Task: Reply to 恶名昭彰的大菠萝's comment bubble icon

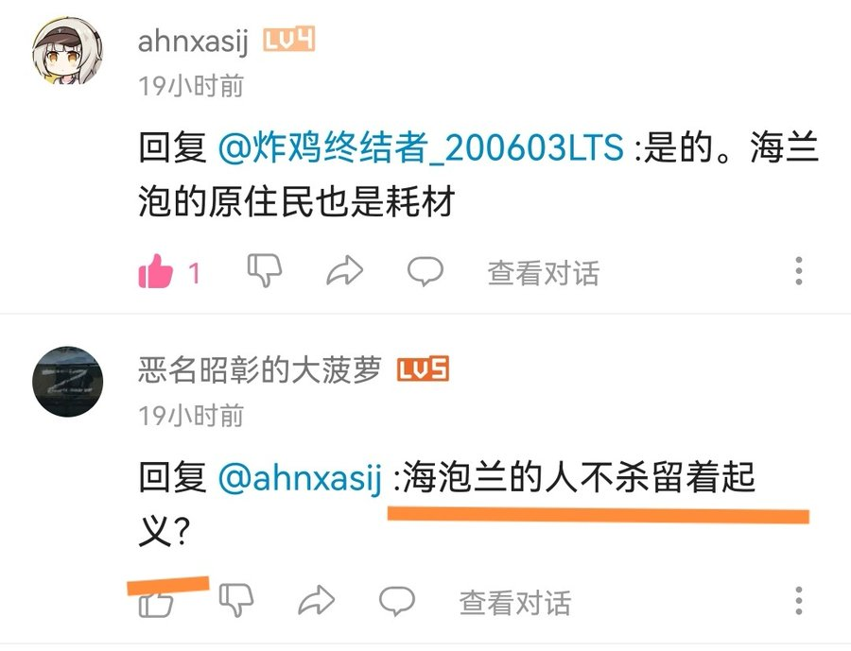Action: 397,601
